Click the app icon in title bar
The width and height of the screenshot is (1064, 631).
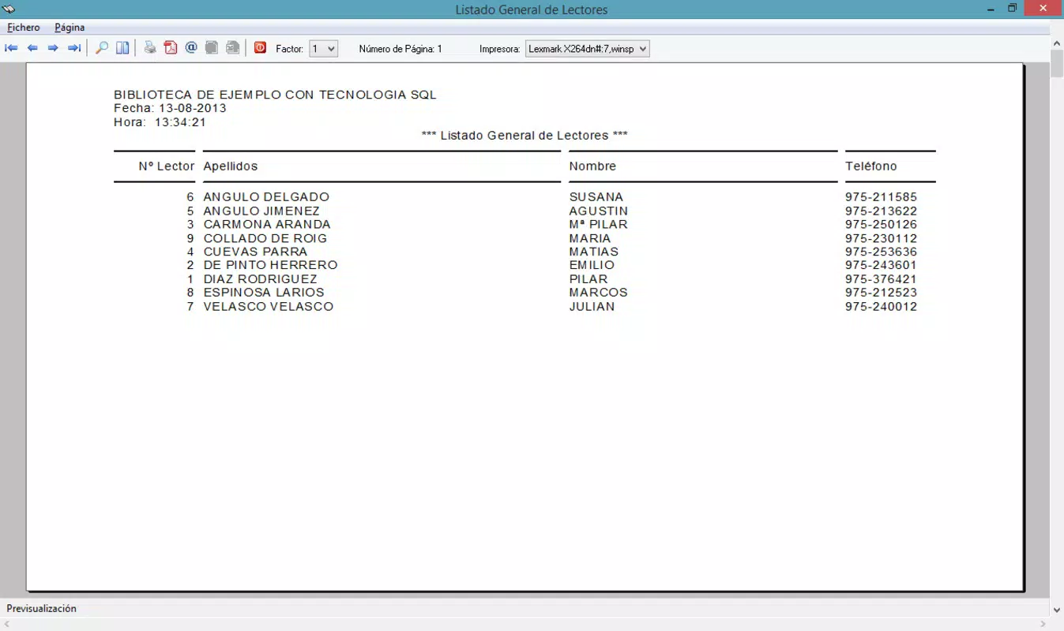9,9
